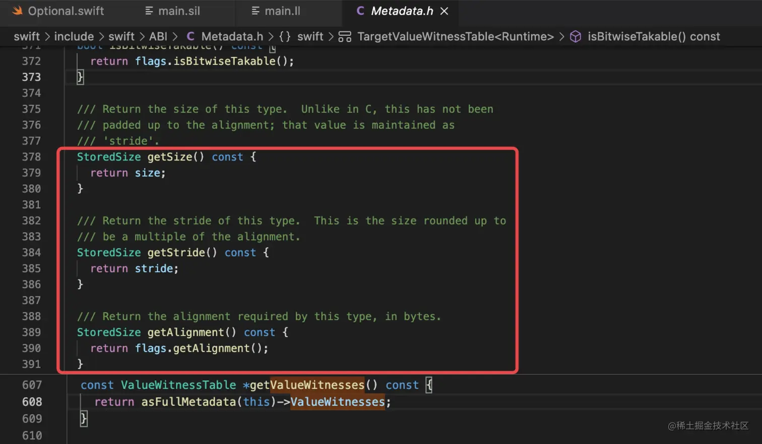
Task: Click the 'swift' root breadcrumb
Action: (x=27, y=36)
